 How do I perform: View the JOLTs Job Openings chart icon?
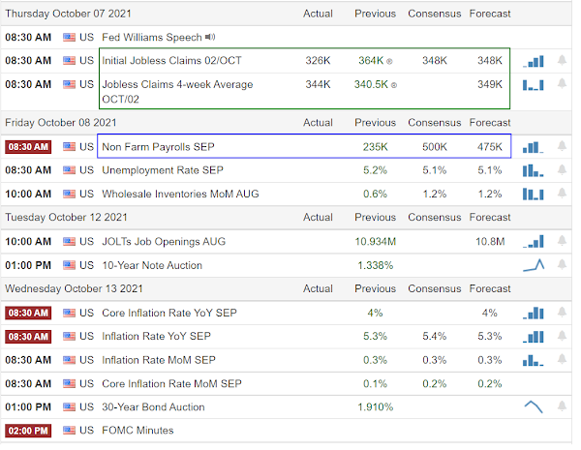[x=534, y=241]
